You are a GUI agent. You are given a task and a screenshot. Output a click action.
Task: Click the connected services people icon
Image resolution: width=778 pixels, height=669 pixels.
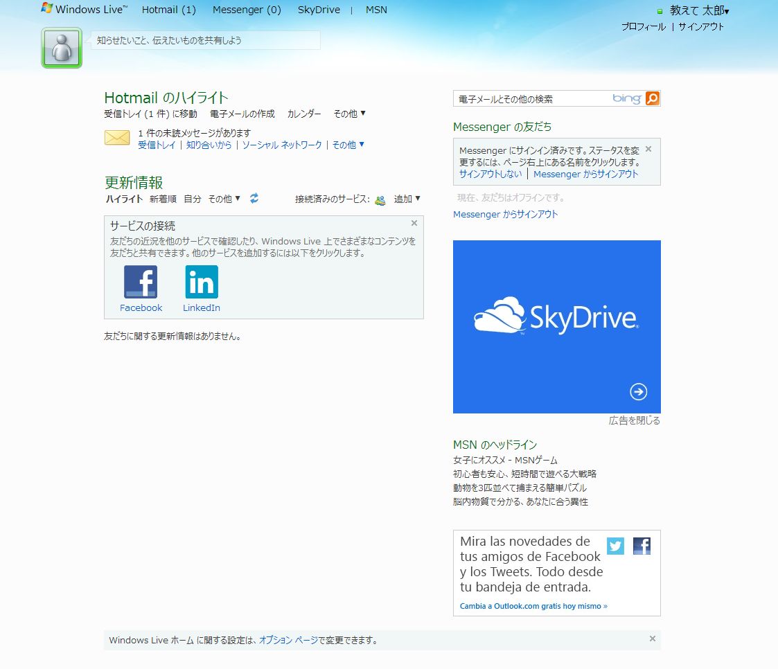pyautogui.click(x=380, y=200)
